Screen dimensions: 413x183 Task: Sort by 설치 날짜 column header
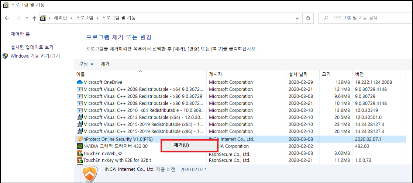[303, 74]
